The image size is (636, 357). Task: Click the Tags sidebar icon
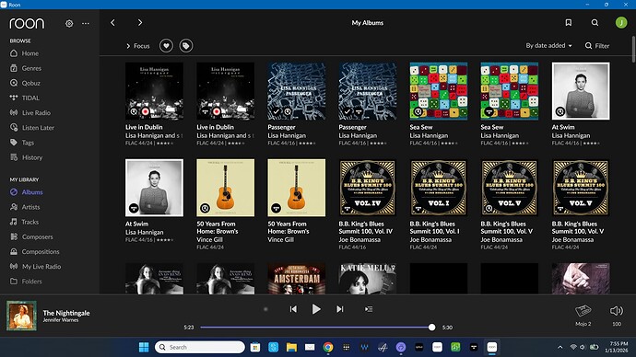click(14, 142)
